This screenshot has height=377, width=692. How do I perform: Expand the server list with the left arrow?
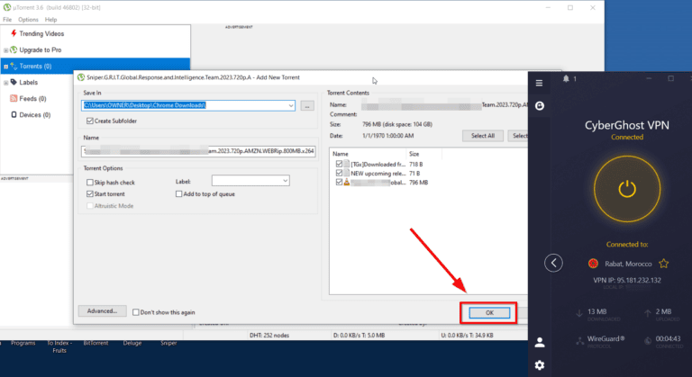point(555,263)
